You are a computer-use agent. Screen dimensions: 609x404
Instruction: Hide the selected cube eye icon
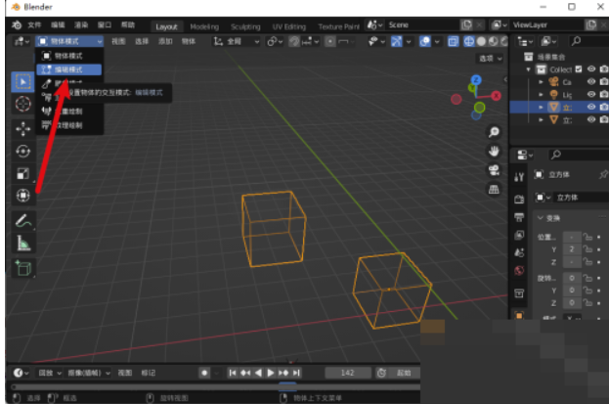pos(591,107)
